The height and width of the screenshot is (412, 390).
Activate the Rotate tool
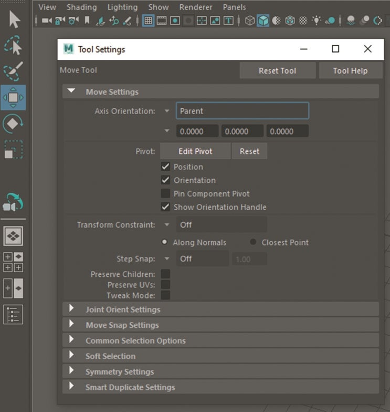tap(14, 124)
